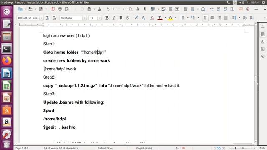
Task: Increase paragraph spacing
Action: click(245, 17)
